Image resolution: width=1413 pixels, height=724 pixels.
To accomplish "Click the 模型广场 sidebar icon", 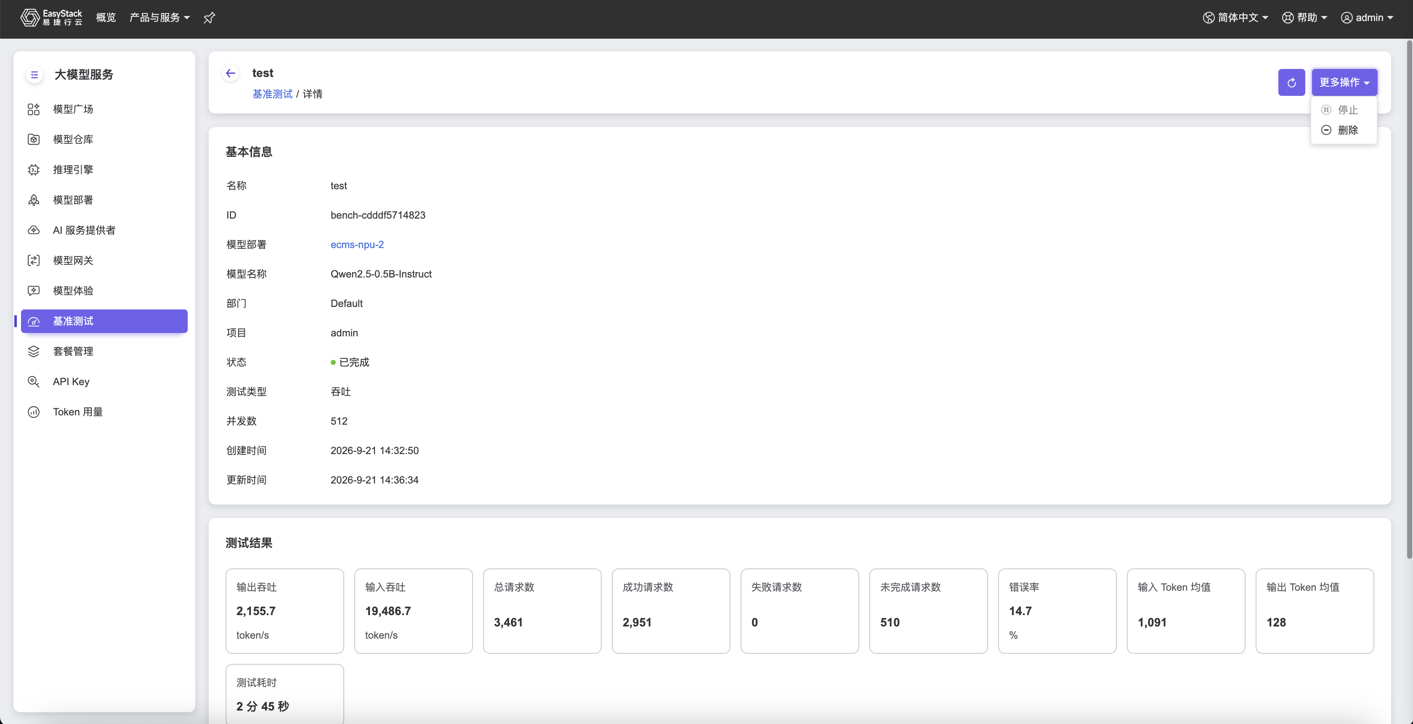I will (34, 109).
